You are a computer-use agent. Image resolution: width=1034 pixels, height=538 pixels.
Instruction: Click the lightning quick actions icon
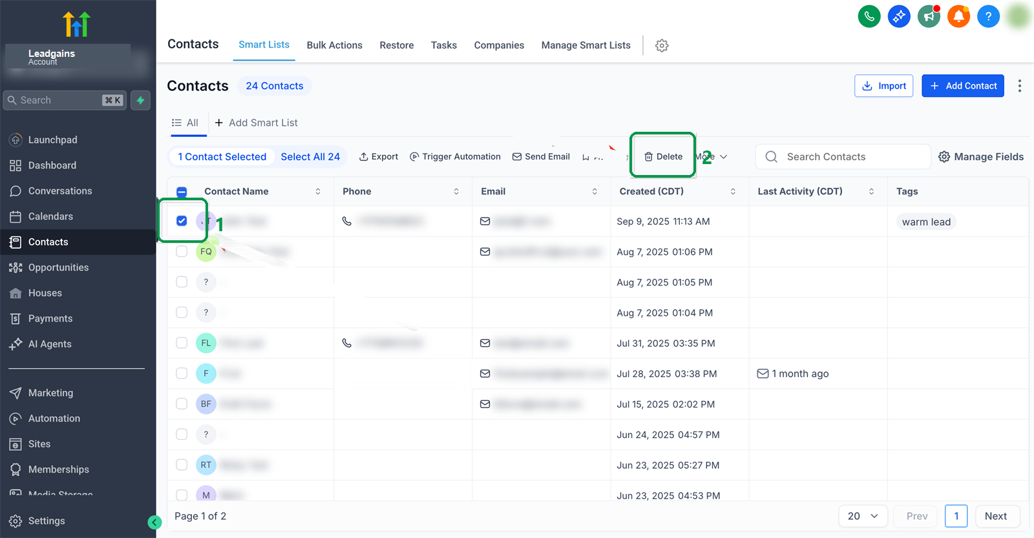[140, 100]
